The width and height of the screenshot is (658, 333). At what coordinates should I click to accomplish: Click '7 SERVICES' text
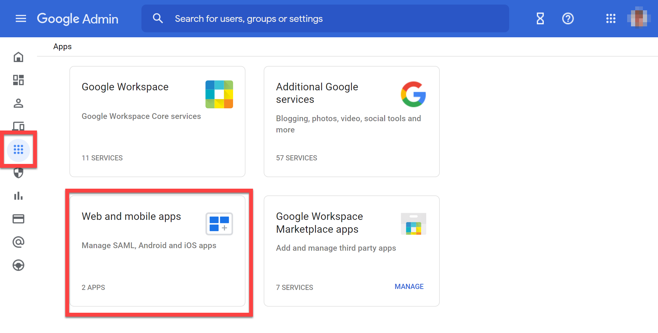[x=294, y=288]
